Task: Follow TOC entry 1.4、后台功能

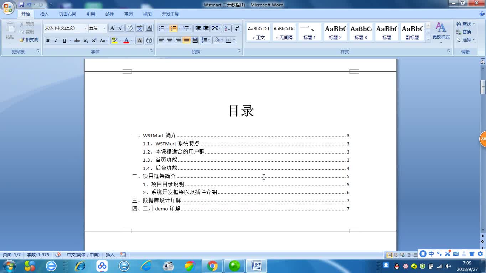Action: coord(246,168)
